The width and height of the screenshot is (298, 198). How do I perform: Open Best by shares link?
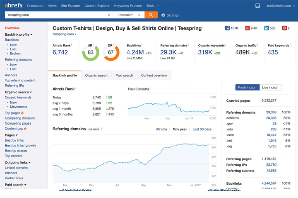pyautogui.click(x=16, y=151)
